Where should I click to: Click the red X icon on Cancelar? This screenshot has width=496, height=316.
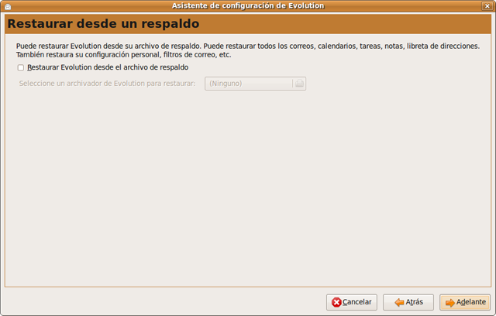point(336,302)
